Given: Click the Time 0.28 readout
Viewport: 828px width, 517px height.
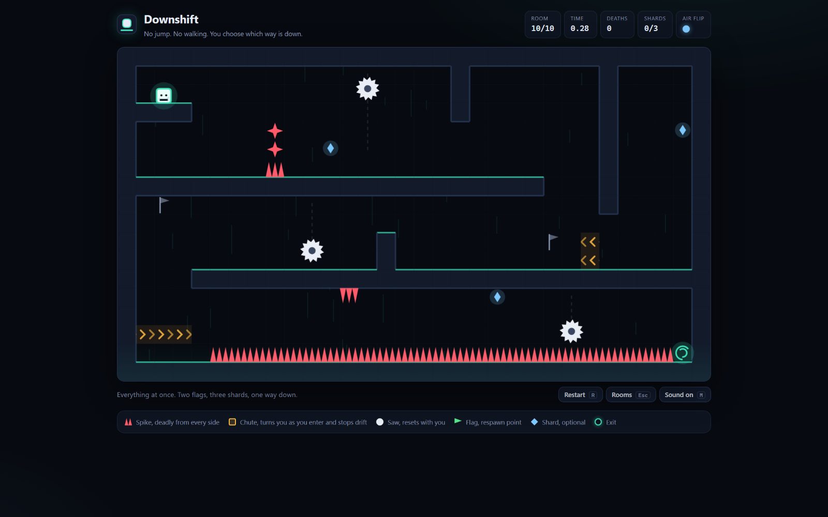Looking at the screenshot, I should (580, 24).
